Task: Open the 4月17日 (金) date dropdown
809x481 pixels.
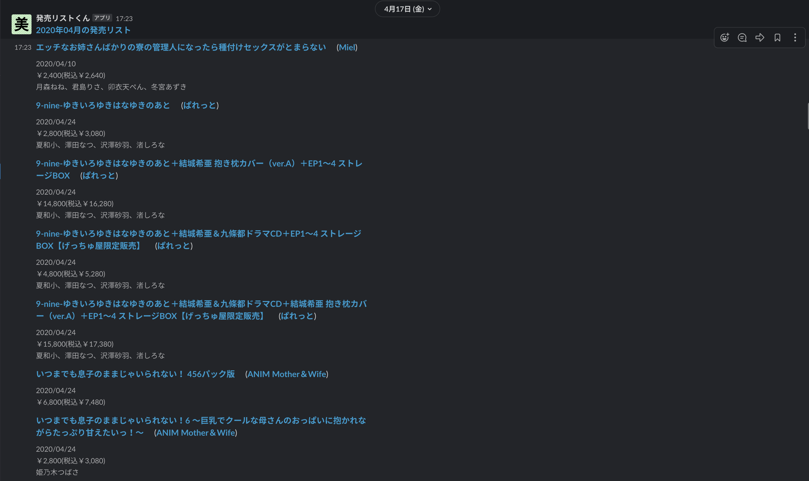Action: (x=407, y=9)
